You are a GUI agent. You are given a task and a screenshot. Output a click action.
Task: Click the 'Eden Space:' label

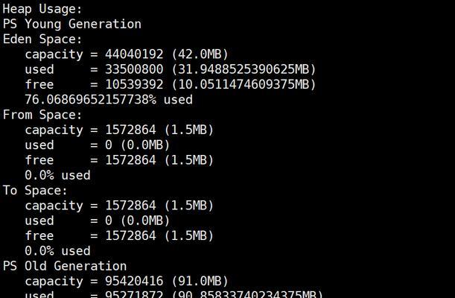42,39
